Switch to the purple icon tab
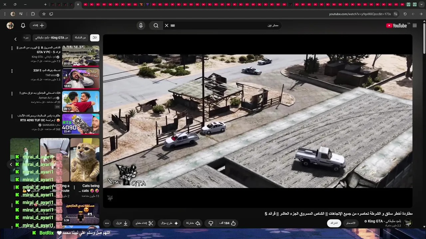 pyautogui.click(x=147, y=4)
